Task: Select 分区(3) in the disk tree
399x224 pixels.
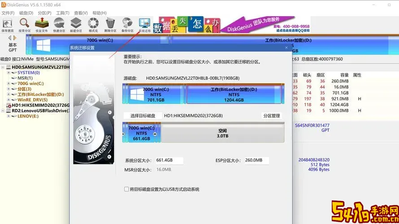Action: 24,89
